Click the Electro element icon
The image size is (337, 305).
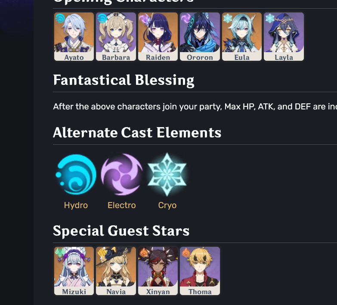pos(122,174)
